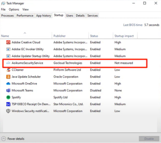Click the AoikumoSecurityService cloud icon
The width and height of the screenshot is (161, 143).
click(8, 63)
